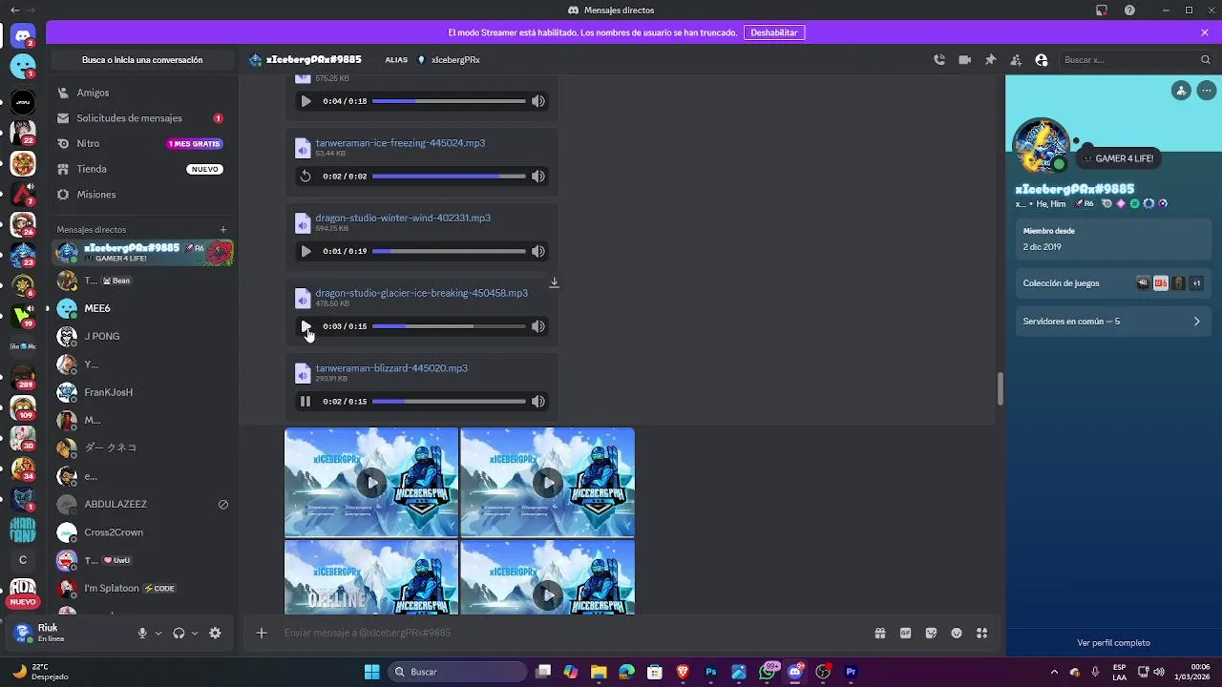
Task: Disable Streamer mode via Deshabilitar button
Action: (x=774, y=32)
